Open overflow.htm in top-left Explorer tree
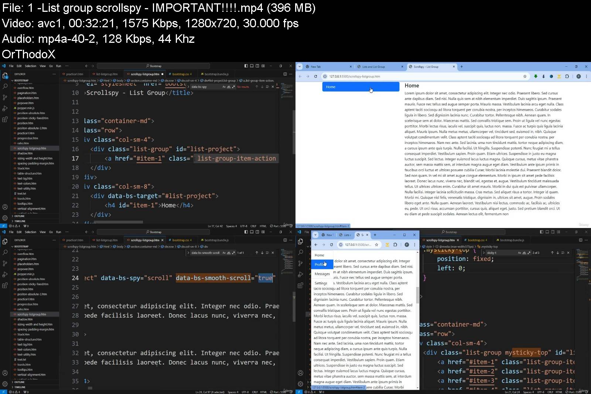 25,88
